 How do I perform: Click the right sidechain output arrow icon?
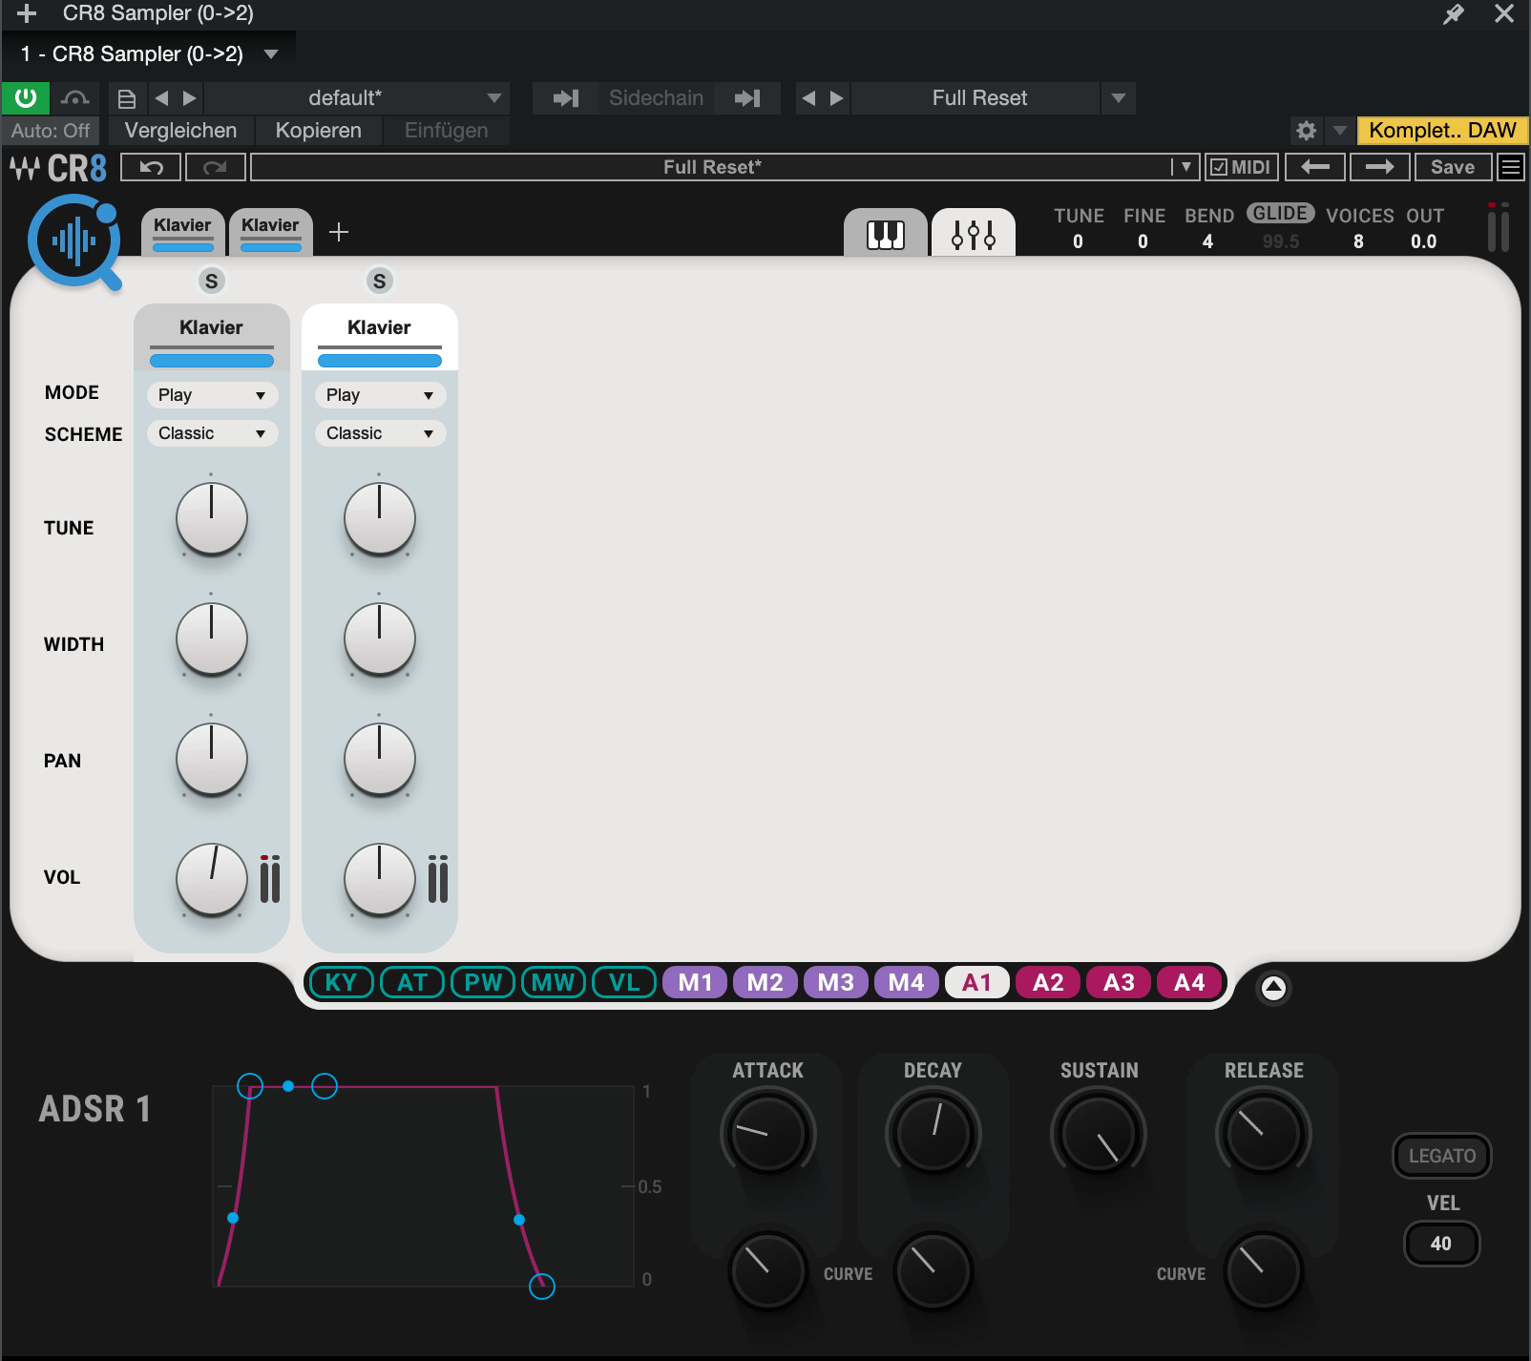click(x=746, y=98)
